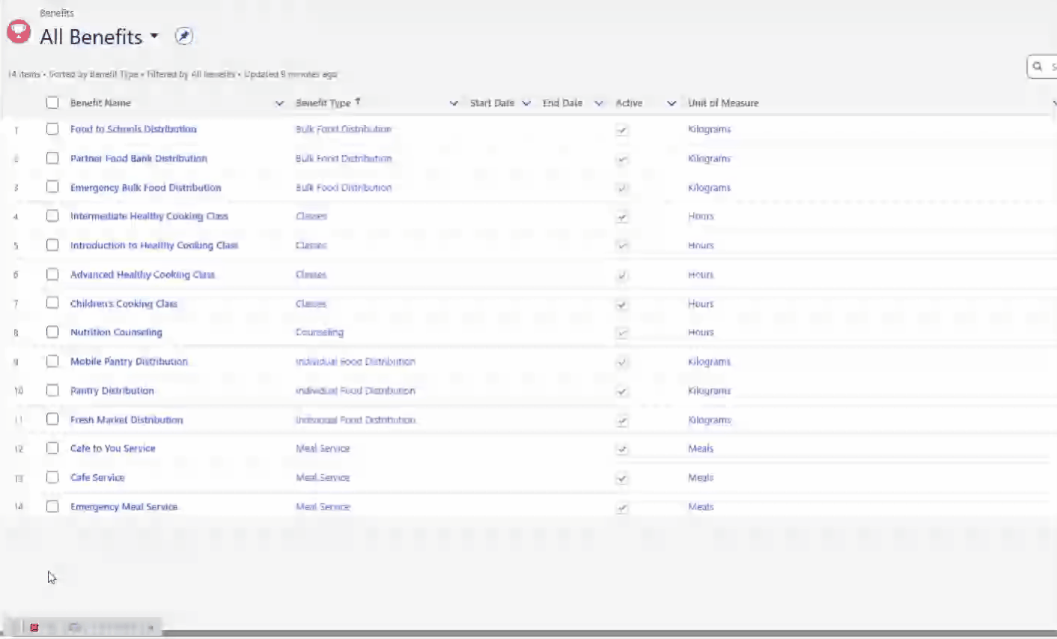Click the Active checkmark for Nutrition Counseling
The image size is (1057, 639).
click(622, 333)
